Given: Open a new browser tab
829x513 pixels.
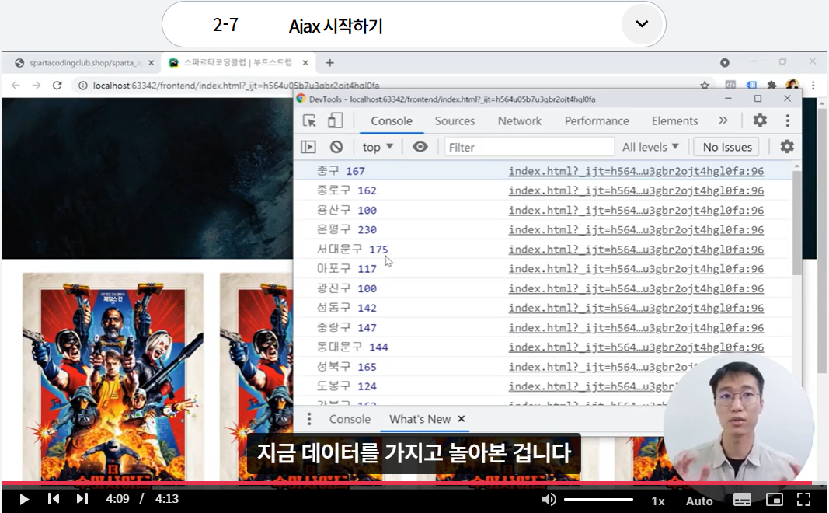Looking at the screenshot, I should coord(329,63).
